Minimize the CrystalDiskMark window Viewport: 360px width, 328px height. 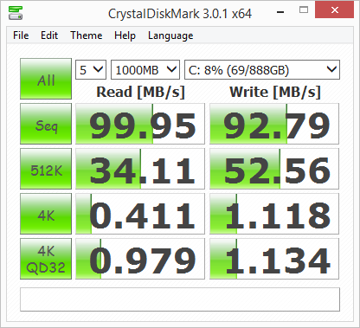coord(280,12)
